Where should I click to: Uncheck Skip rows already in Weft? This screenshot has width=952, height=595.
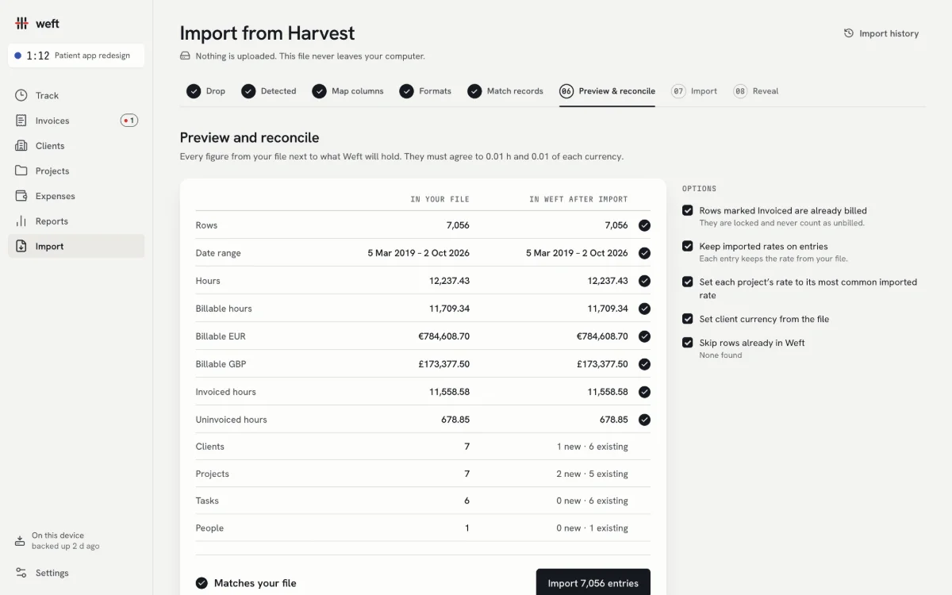(688, 343)
